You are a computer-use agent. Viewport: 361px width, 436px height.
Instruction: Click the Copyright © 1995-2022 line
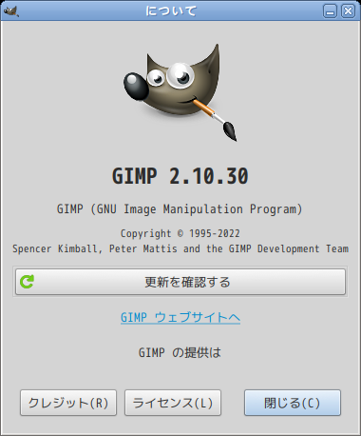tap(180, 234)
